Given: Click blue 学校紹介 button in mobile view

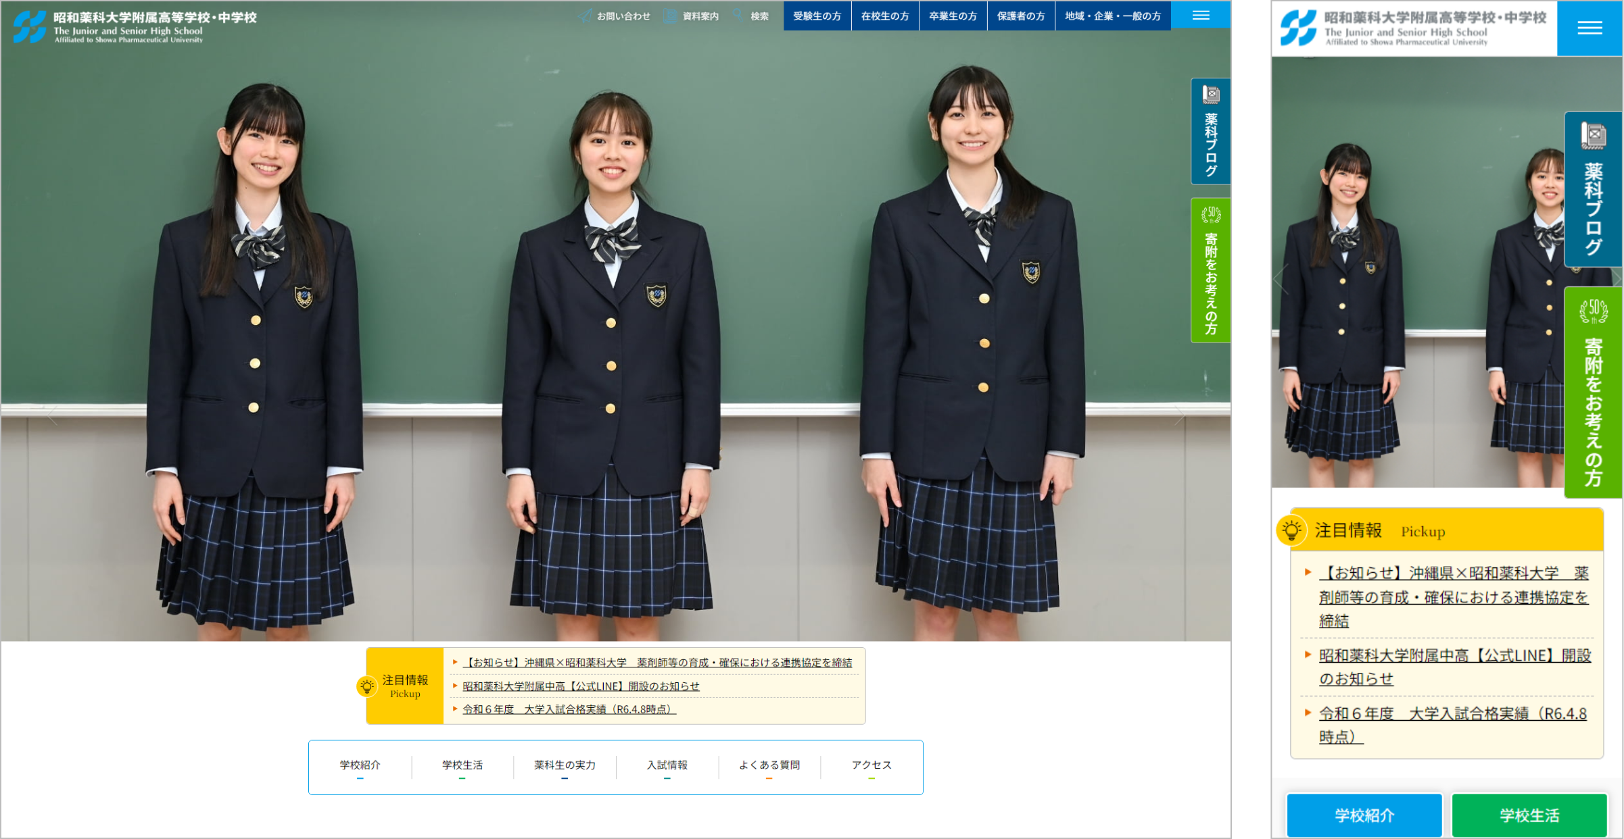Looking at the screenshot, I should [1364, 815].
